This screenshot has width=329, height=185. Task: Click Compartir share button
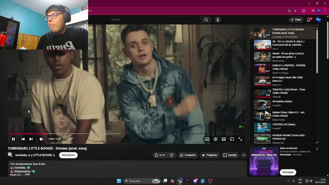click(x=188, y=155)
